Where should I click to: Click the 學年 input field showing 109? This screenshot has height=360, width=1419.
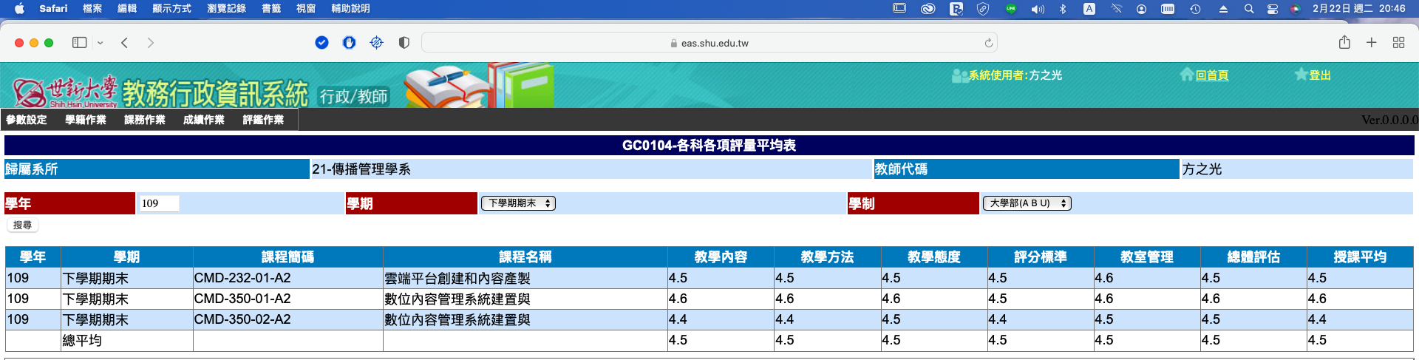[x=159, y=203]
